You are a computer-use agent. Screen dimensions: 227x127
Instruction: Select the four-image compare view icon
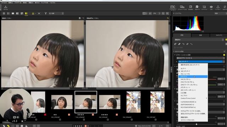click(22, 13)
